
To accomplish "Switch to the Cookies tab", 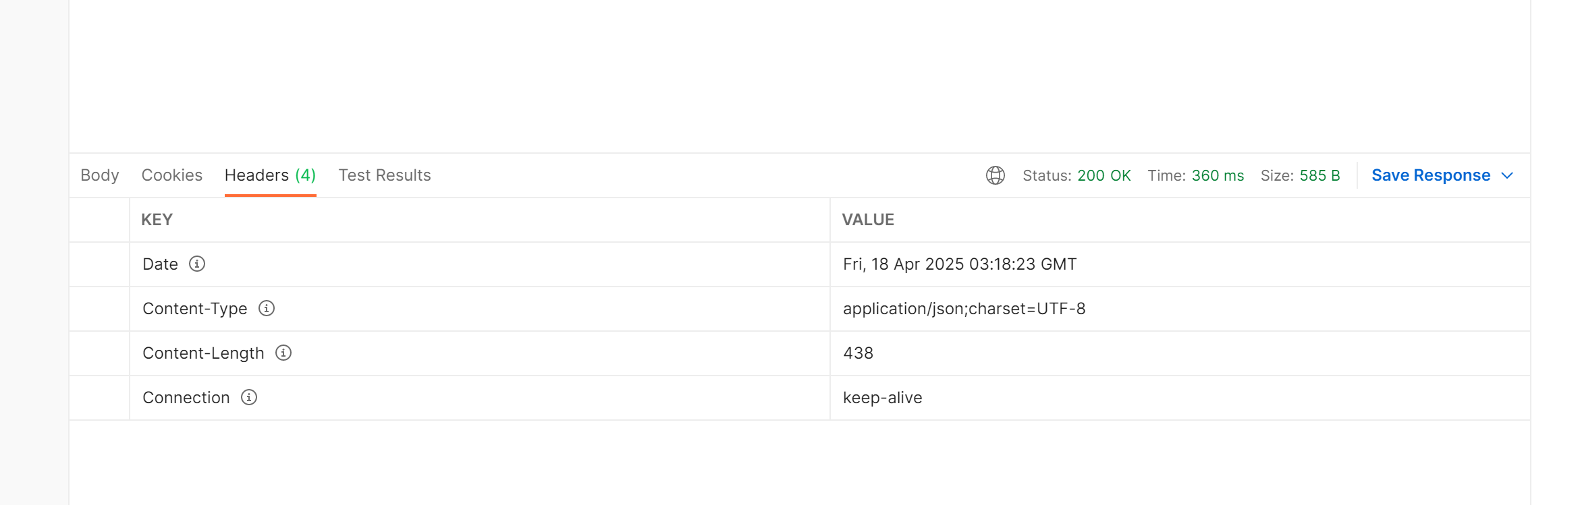I will point(171,175).
